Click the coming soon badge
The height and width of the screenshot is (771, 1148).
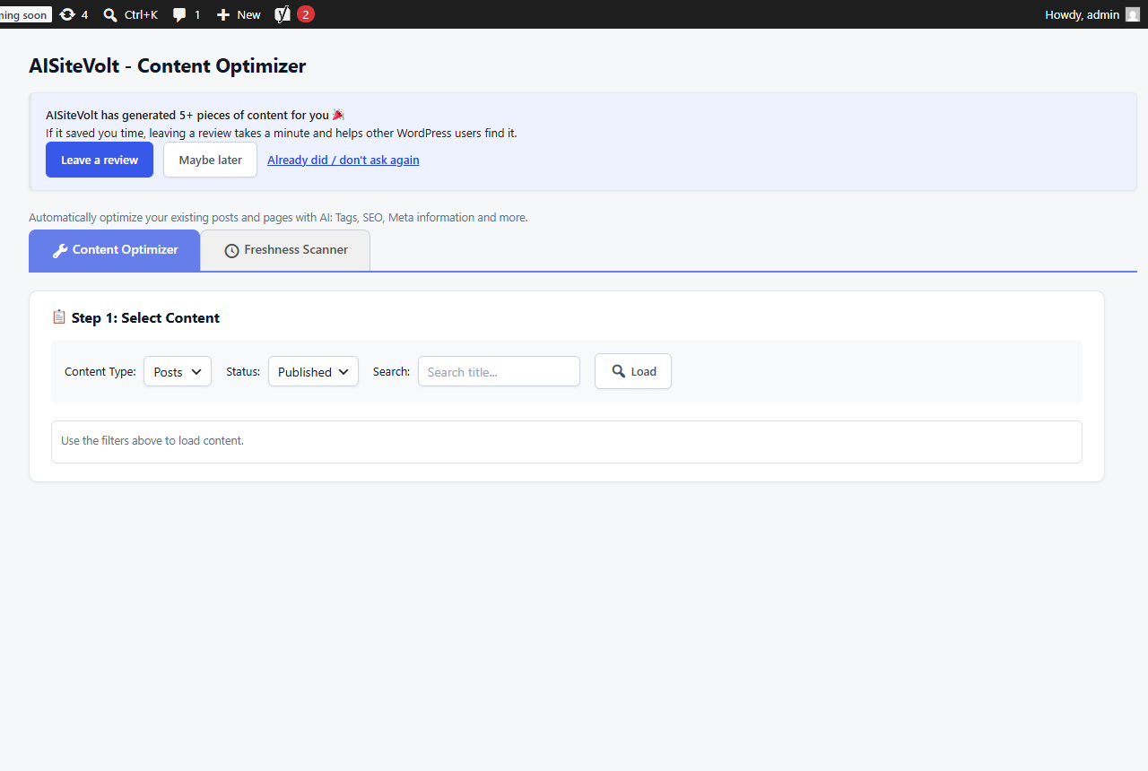pyautogui.click(x=25, y=14)
